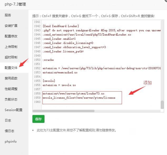Click the swoole_license_files line in editor

click(x=79, y=98)
